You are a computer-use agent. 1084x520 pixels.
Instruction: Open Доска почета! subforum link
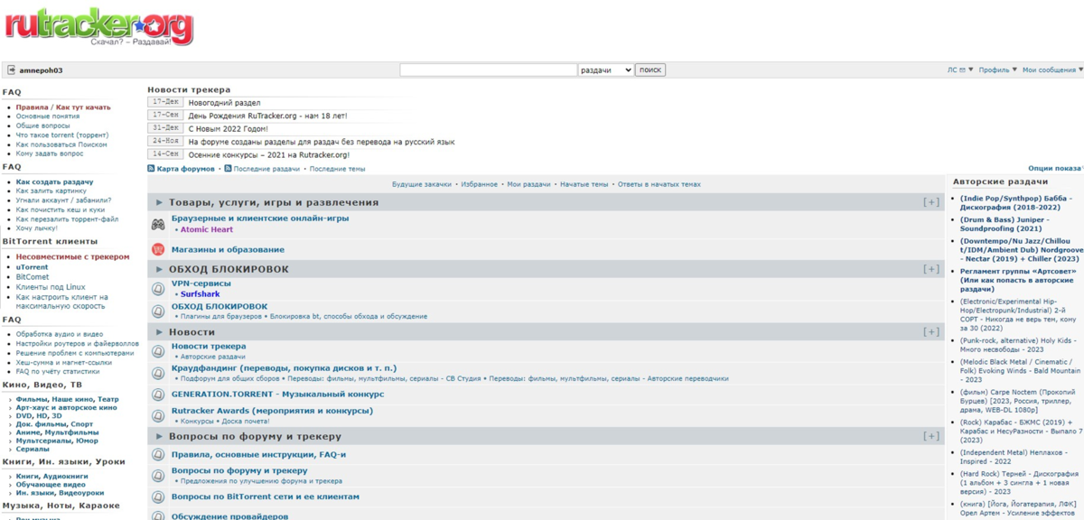[245, 422]
